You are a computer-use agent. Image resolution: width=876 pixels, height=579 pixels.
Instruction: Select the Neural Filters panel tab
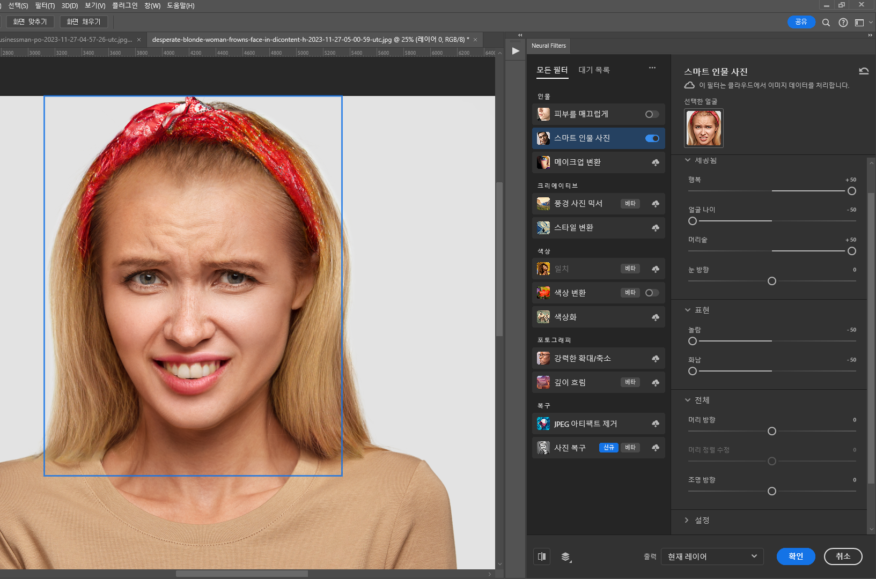click(549, 46)
